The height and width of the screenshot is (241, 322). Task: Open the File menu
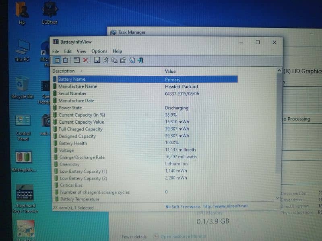pyautogui.click(x=56, y=51)
